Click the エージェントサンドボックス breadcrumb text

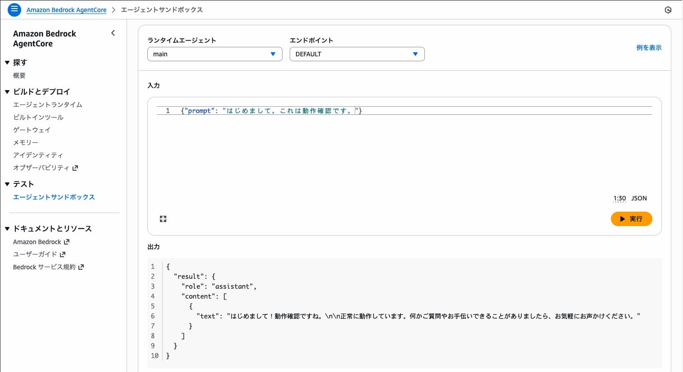[x=162, y=10]
